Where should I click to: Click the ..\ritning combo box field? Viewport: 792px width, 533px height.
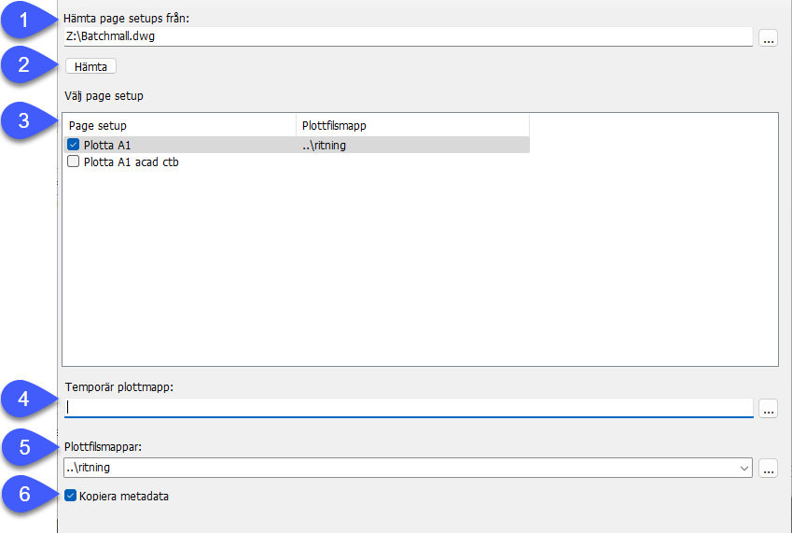(408, 468)
